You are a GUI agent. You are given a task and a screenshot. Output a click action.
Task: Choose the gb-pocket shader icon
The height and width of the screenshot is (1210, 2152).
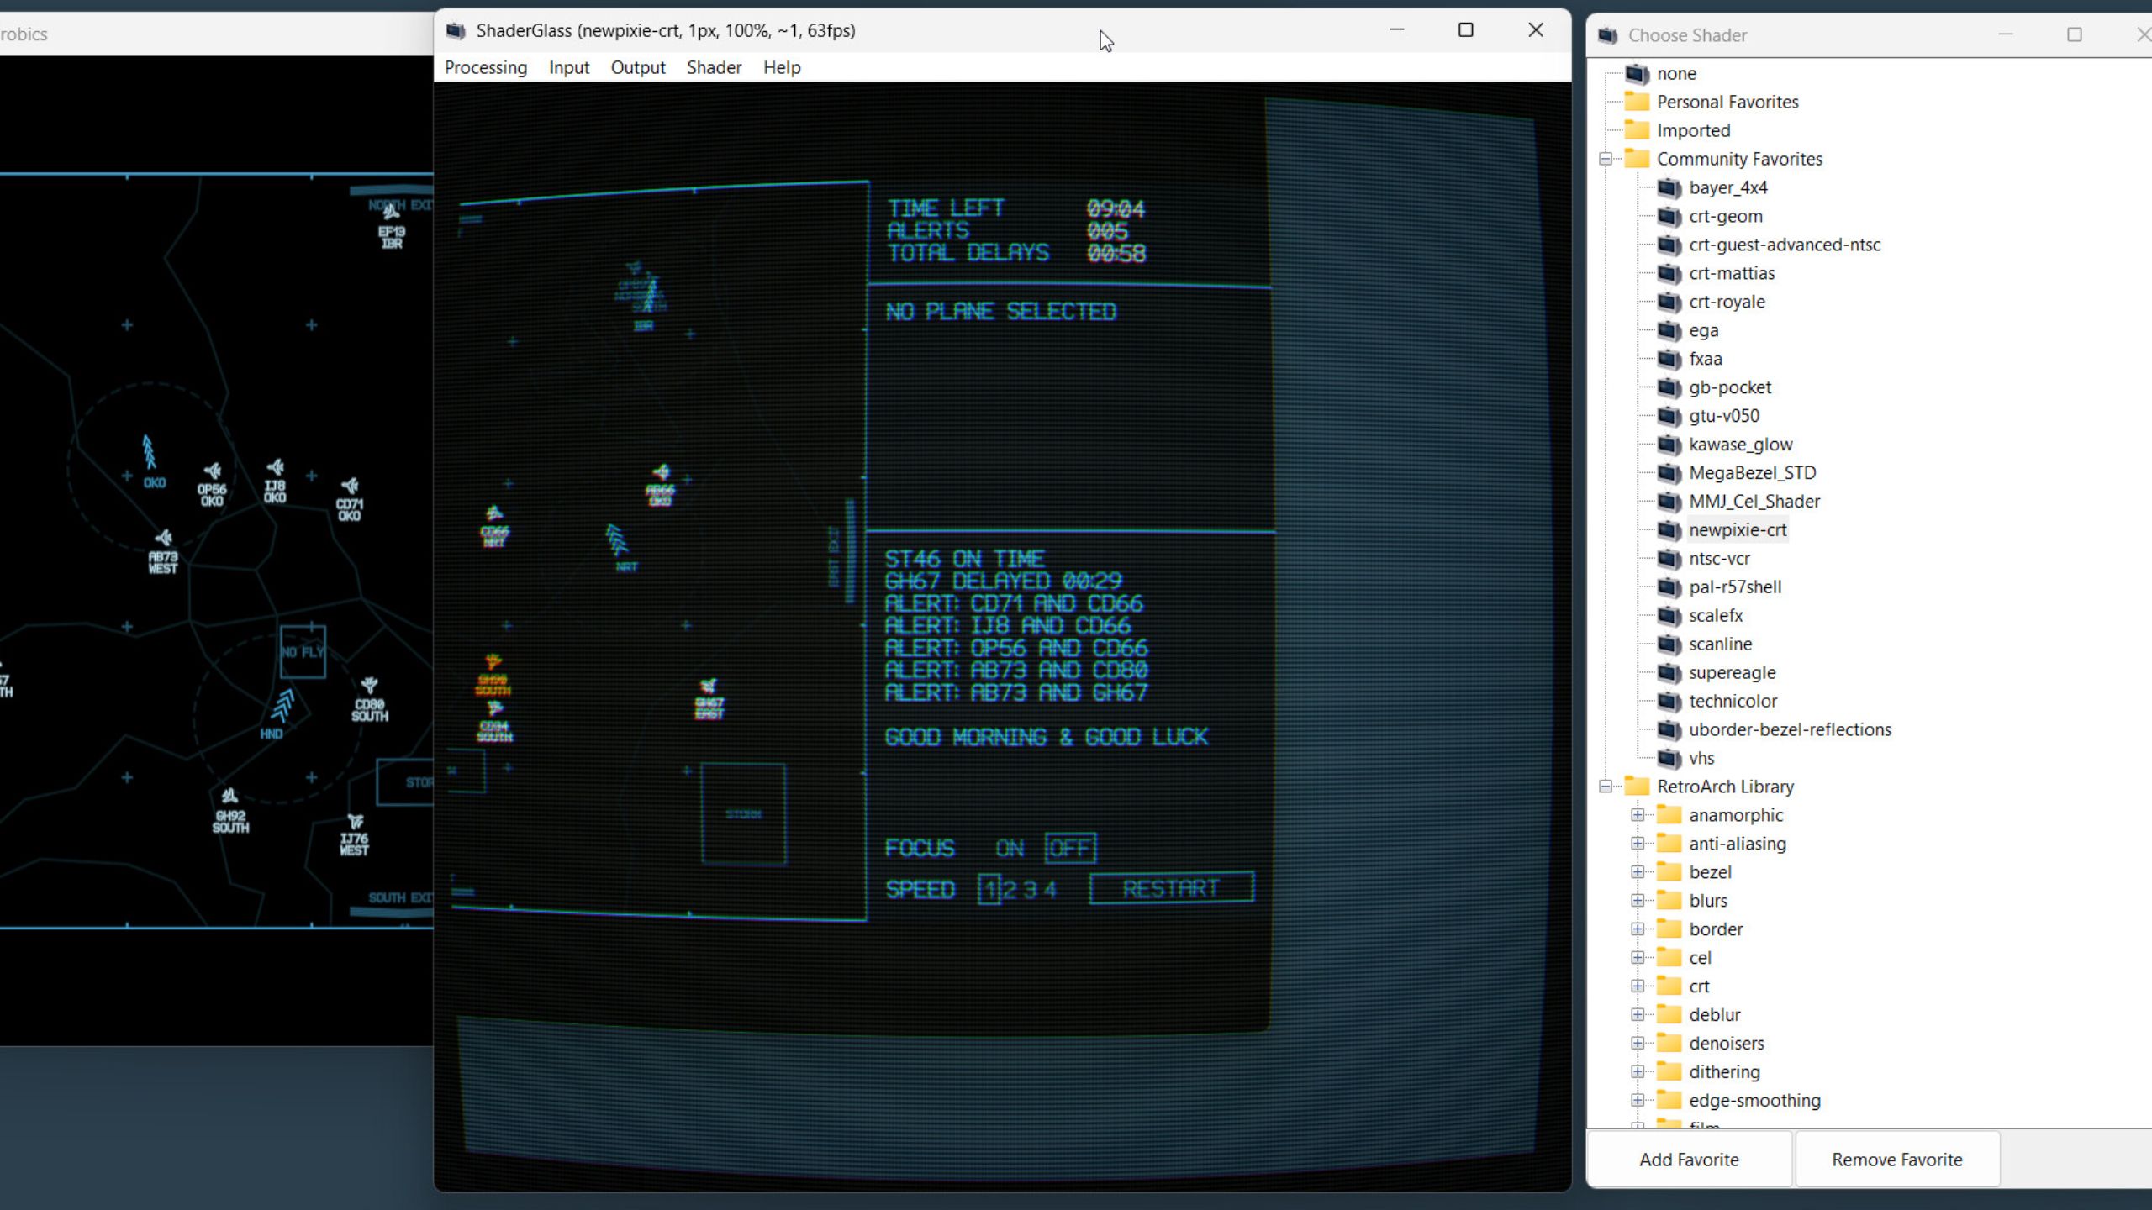coord(1669,387)
